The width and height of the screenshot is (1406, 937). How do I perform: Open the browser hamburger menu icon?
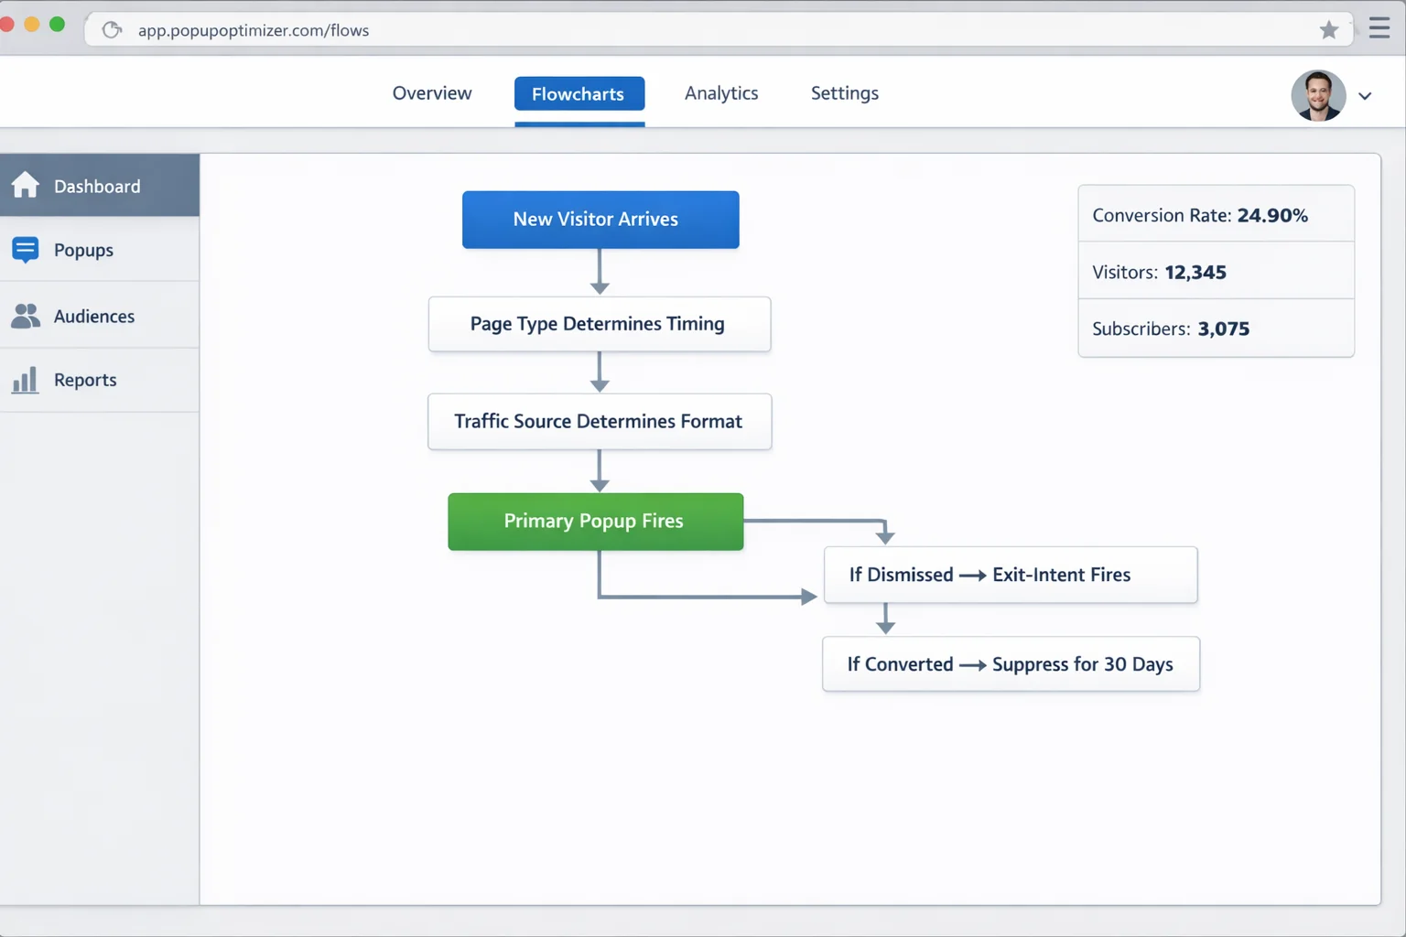click(1379, 27)
